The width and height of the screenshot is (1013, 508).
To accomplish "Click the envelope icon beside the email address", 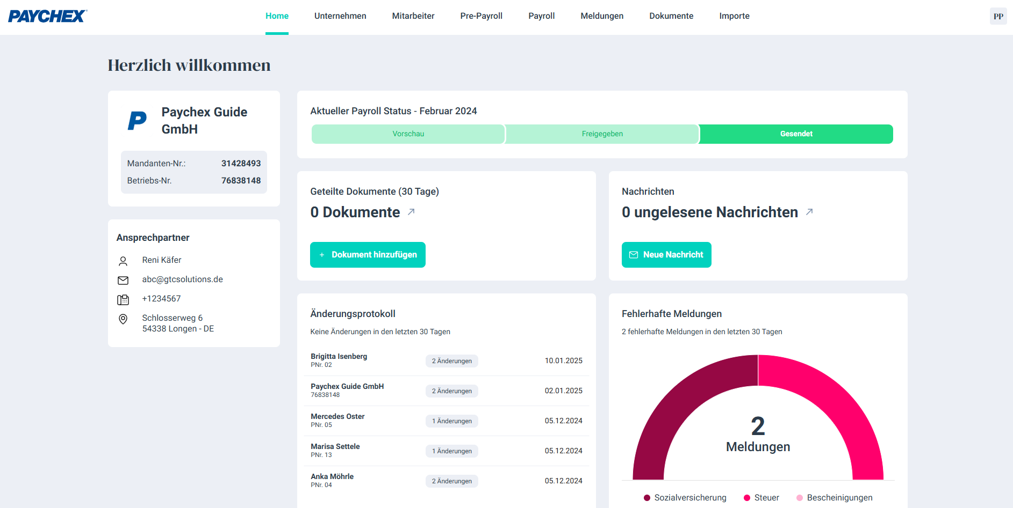I will [x=123, y=281].
